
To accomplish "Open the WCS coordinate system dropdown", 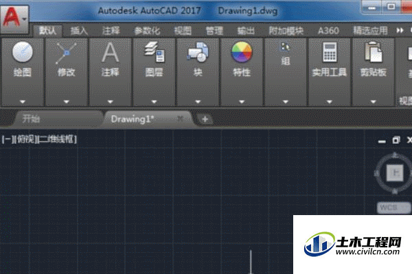I will point(394,208).
